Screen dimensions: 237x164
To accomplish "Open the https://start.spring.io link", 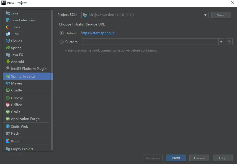I will tap(98, 33).
